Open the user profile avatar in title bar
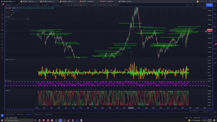This screenshot has height=122, width=217. pos(198,1)
